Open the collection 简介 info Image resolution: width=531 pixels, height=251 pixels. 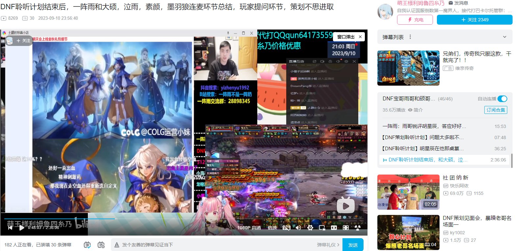coord(416,110)
